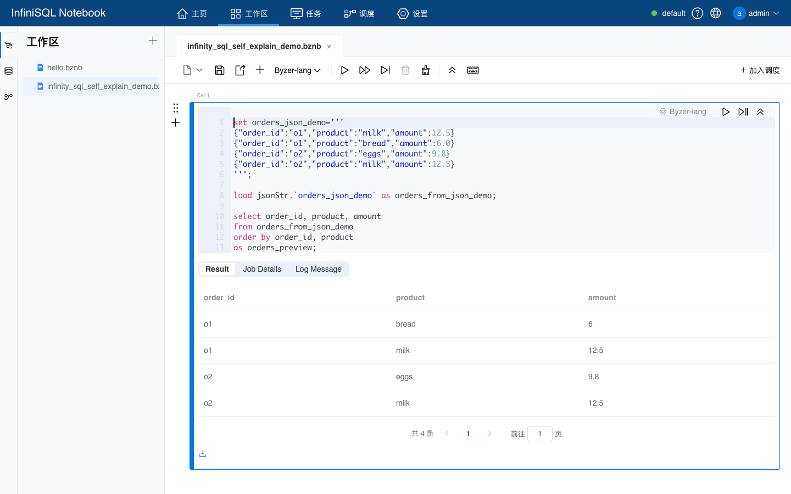Activate infinity_sql_self_explain_demo.bznb tab
The image size is (791, 494).
point(254,46)
